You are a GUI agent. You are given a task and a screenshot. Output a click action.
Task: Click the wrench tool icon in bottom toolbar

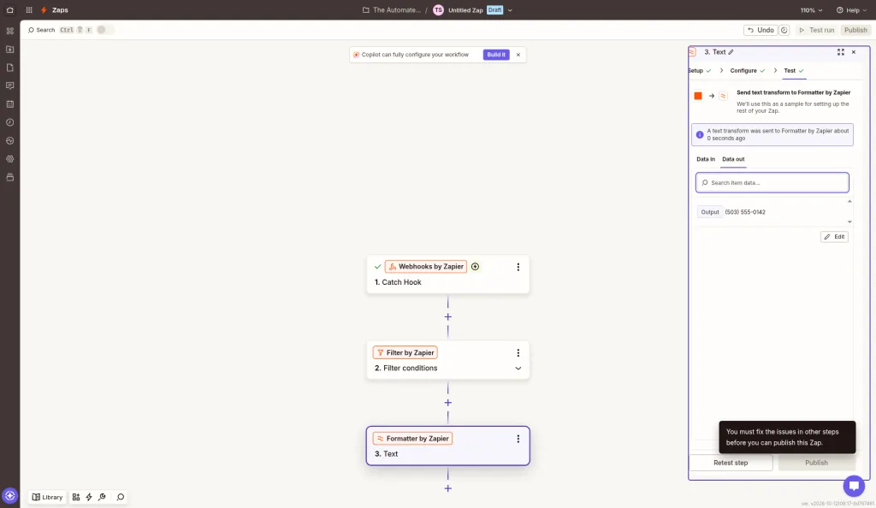point(102,497)
